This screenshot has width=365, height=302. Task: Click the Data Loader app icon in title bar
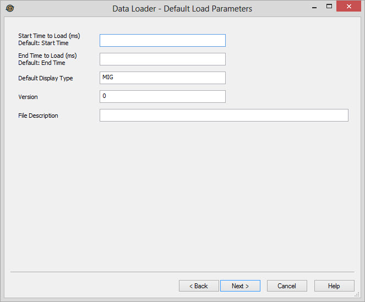tap(9, 8)
